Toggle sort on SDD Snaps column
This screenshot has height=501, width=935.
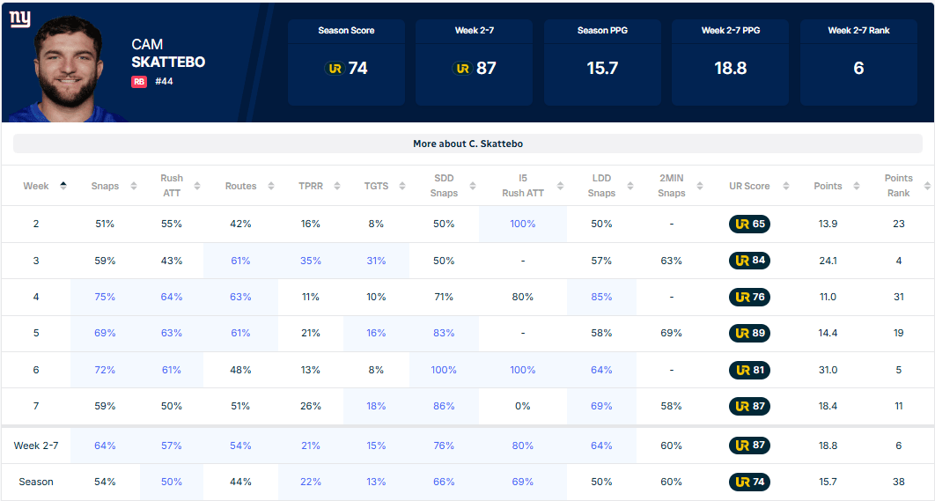(x=472, y=186)
